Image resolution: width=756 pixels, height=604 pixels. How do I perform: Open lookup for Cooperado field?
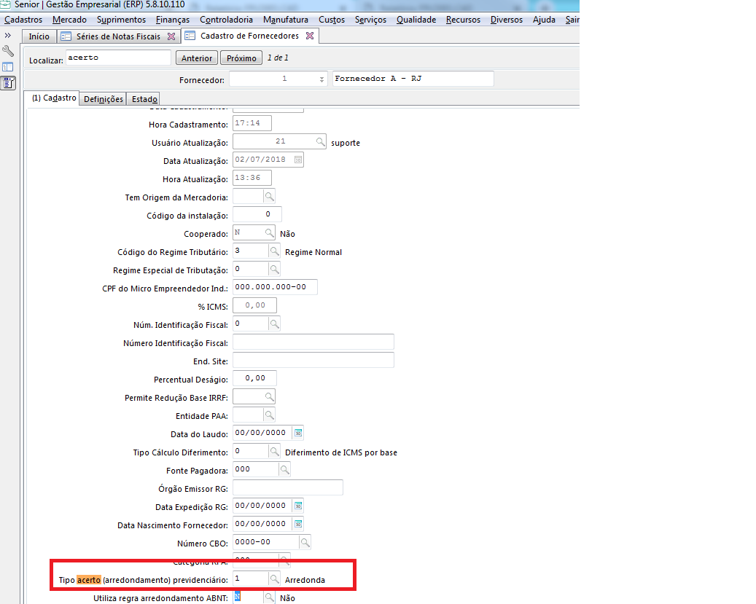pyautogui.click(x=269, y=233)
